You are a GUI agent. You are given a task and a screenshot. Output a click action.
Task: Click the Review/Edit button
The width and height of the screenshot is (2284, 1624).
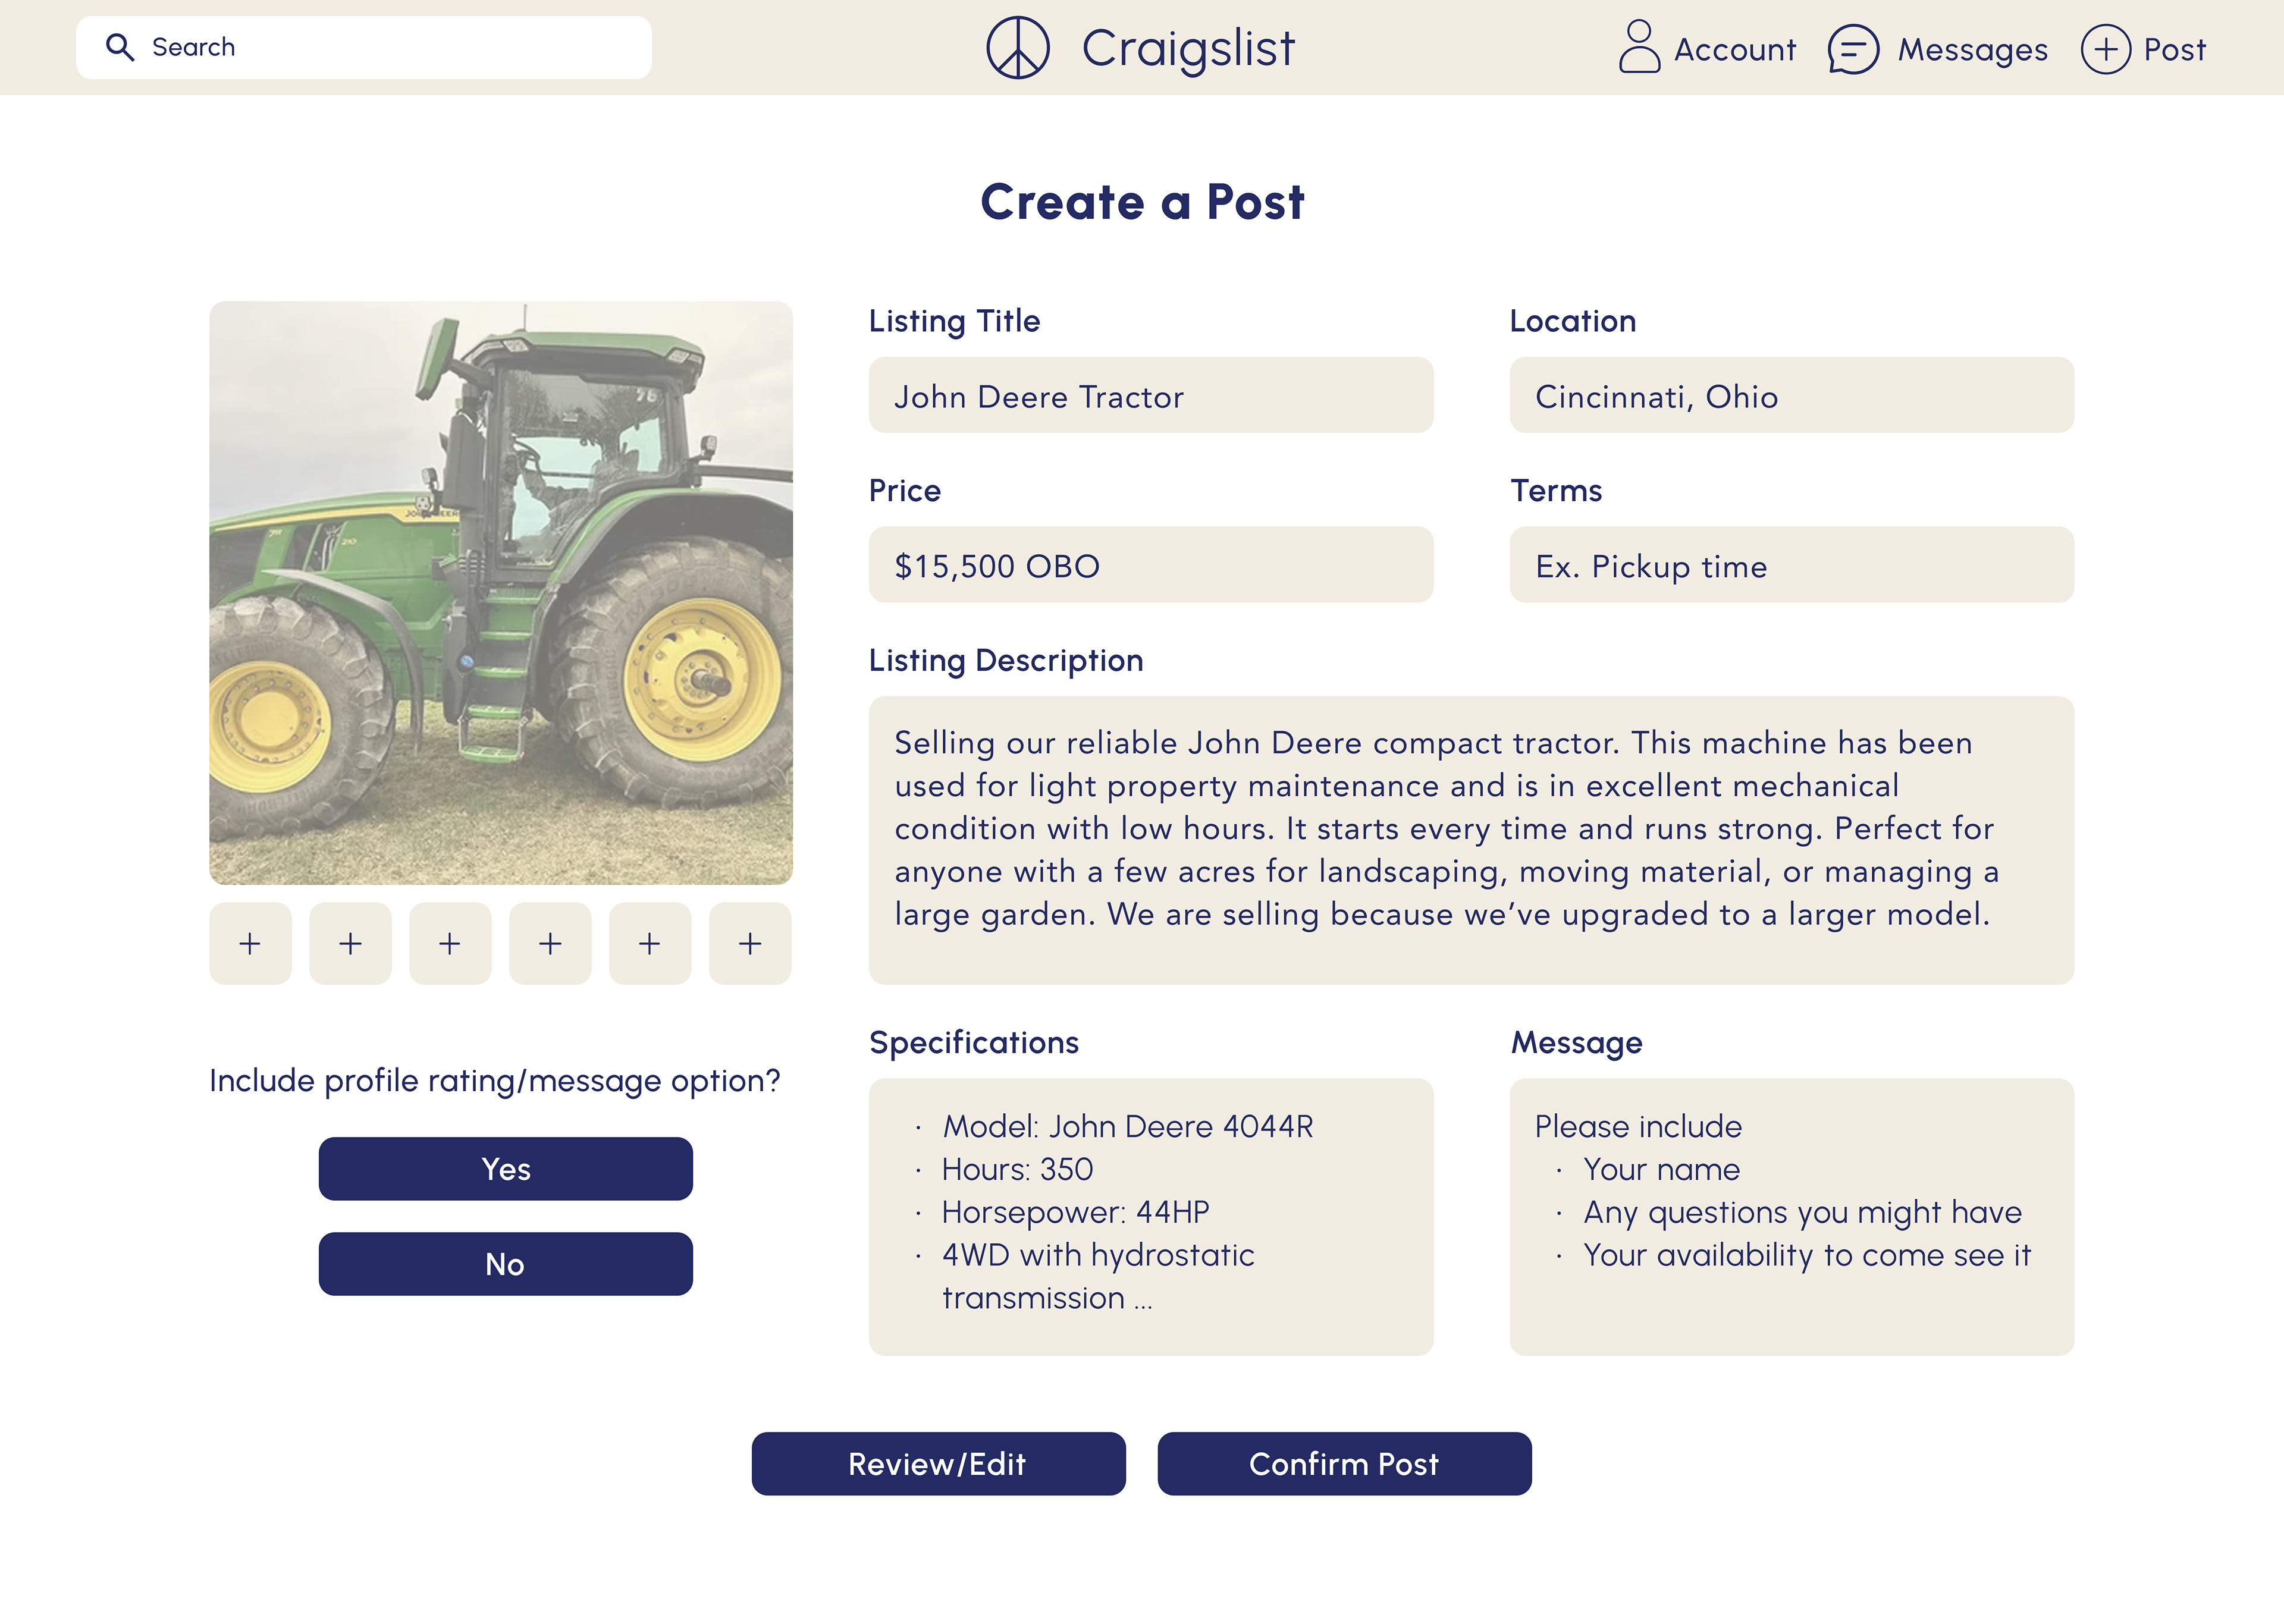click(938, 1463)
